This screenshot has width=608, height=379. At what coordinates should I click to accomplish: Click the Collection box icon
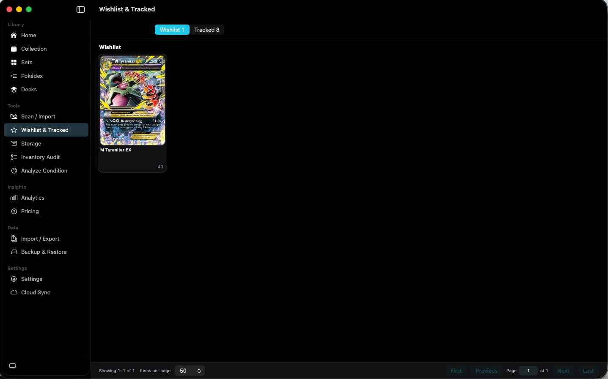[x=14, y=49]
